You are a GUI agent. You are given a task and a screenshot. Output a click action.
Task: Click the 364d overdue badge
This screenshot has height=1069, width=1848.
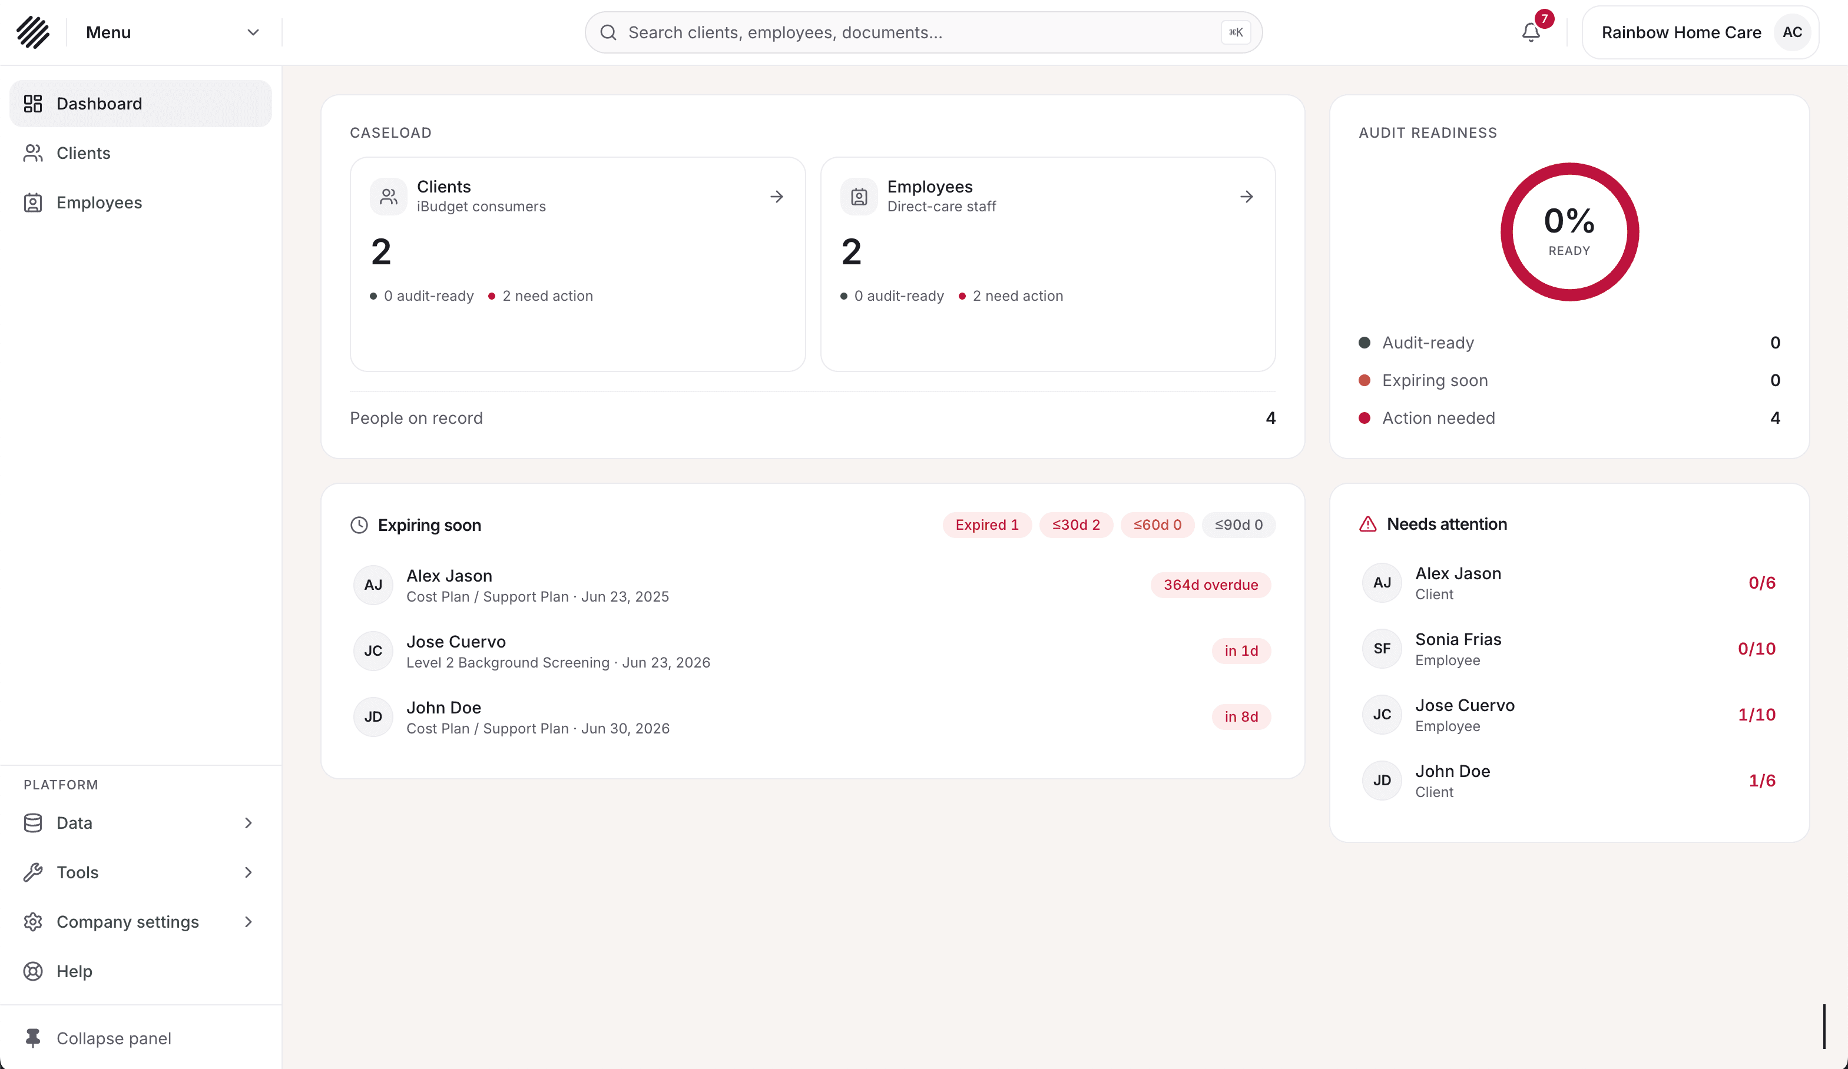pyautogui.click(x=1211, y=585)
